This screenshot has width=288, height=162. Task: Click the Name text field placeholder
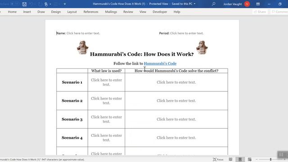coord(83,33)
